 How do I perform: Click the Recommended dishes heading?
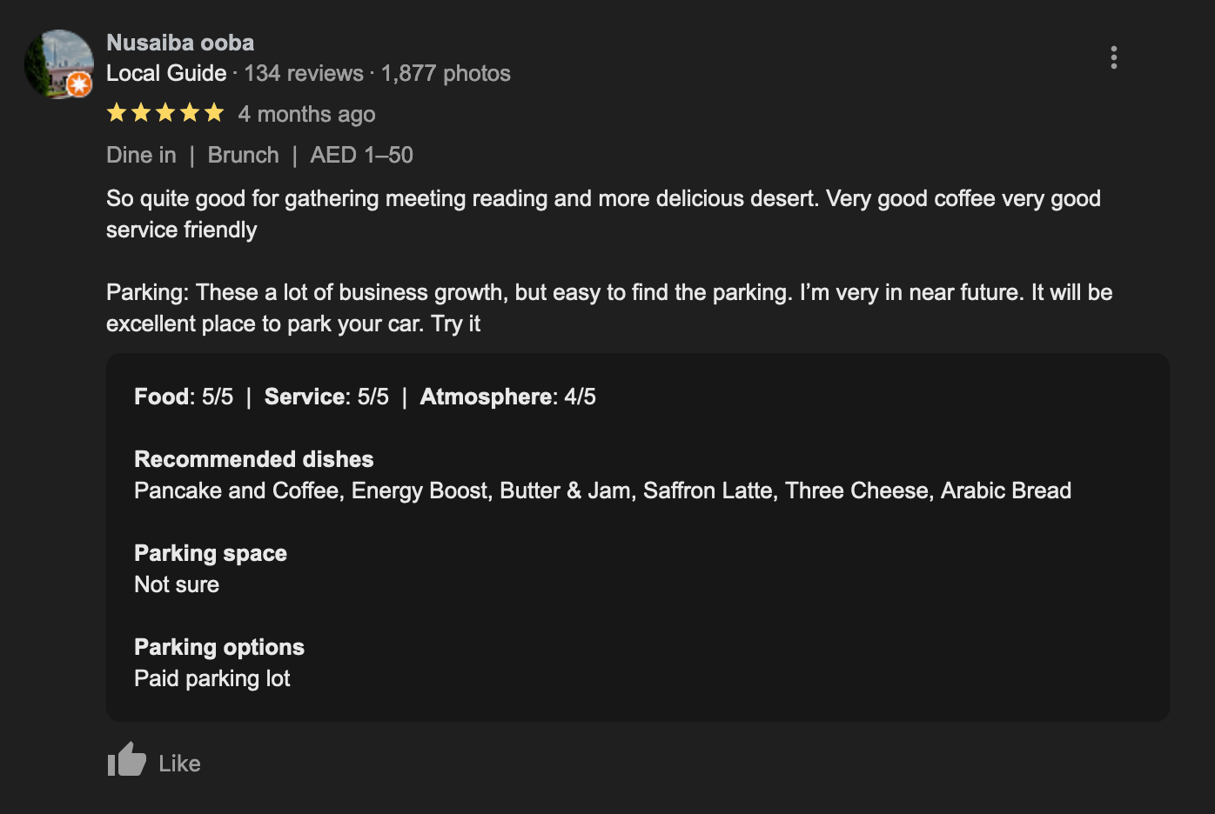tap(253, 459)
